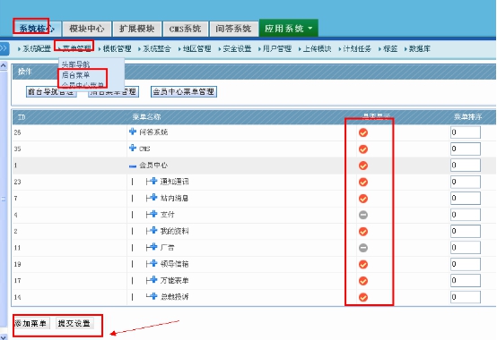Image resolution: width=497 pixels, height=340 pixels.
Task: Click plus icon beside 通知通讯
Action: 153,181
